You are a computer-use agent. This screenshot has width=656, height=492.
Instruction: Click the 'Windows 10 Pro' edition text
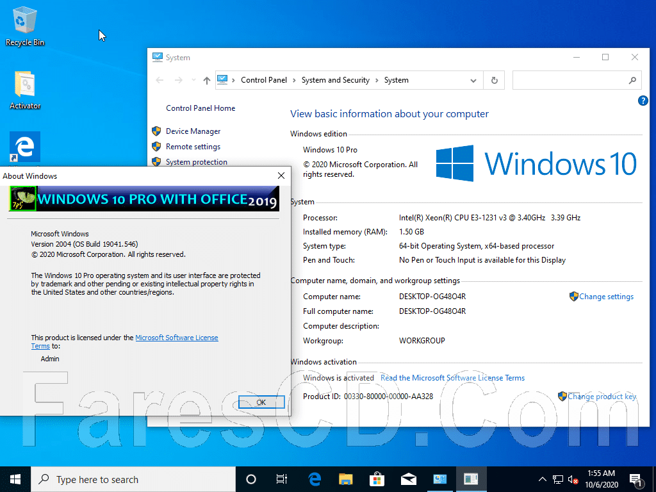(x=330, y=150)
